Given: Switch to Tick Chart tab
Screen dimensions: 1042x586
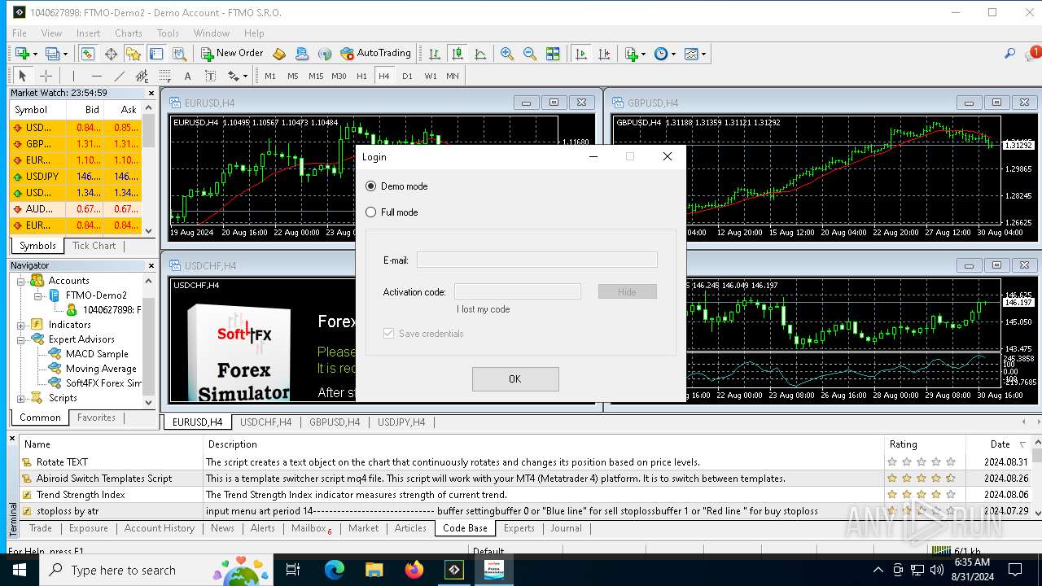Looking at the screenshot, I should (x=94, y=246).
